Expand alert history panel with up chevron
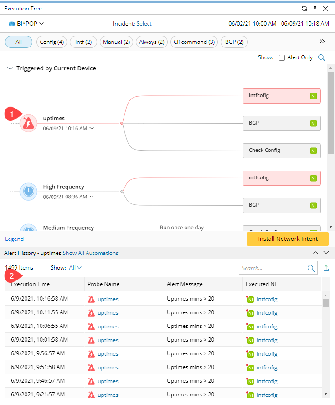This screenshot has width=335, height=405. 315,253
